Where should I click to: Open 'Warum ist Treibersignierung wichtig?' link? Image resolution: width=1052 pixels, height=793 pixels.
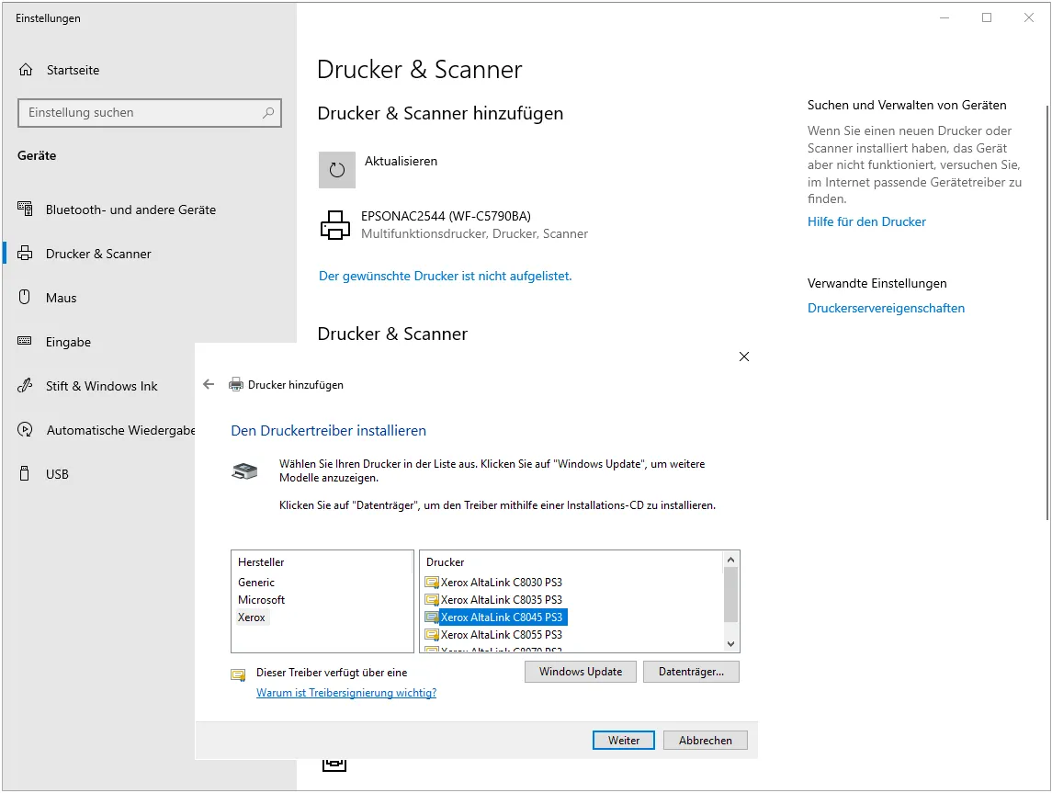346,693
